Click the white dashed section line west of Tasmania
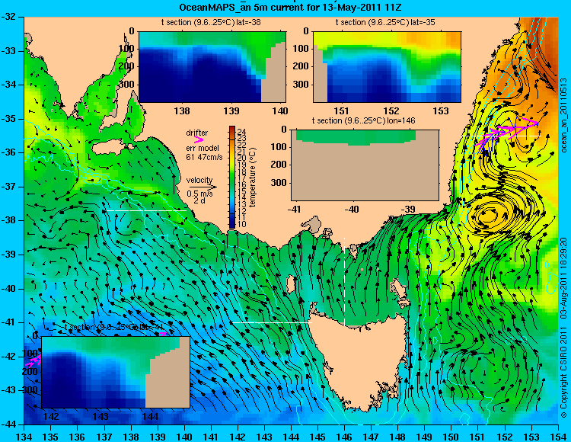The image size is (571, 442). (x=272, y=322)
